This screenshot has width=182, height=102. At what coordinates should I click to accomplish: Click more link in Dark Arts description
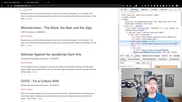point(35,72)
